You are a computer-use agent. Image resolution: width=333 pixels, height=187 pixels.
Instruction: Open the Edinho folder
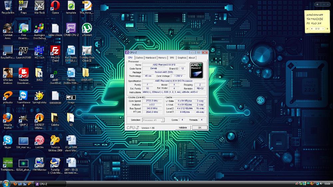click(x=55, y=119)
